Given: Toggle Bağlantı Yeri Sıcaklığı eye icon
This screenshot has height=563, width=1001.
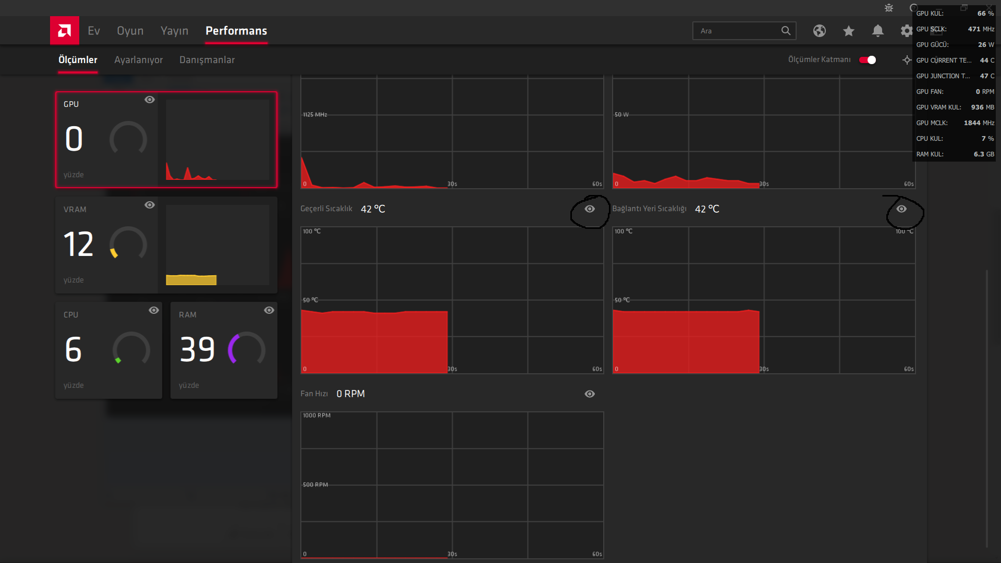Looking at the screenshot, I should (901, 209).
